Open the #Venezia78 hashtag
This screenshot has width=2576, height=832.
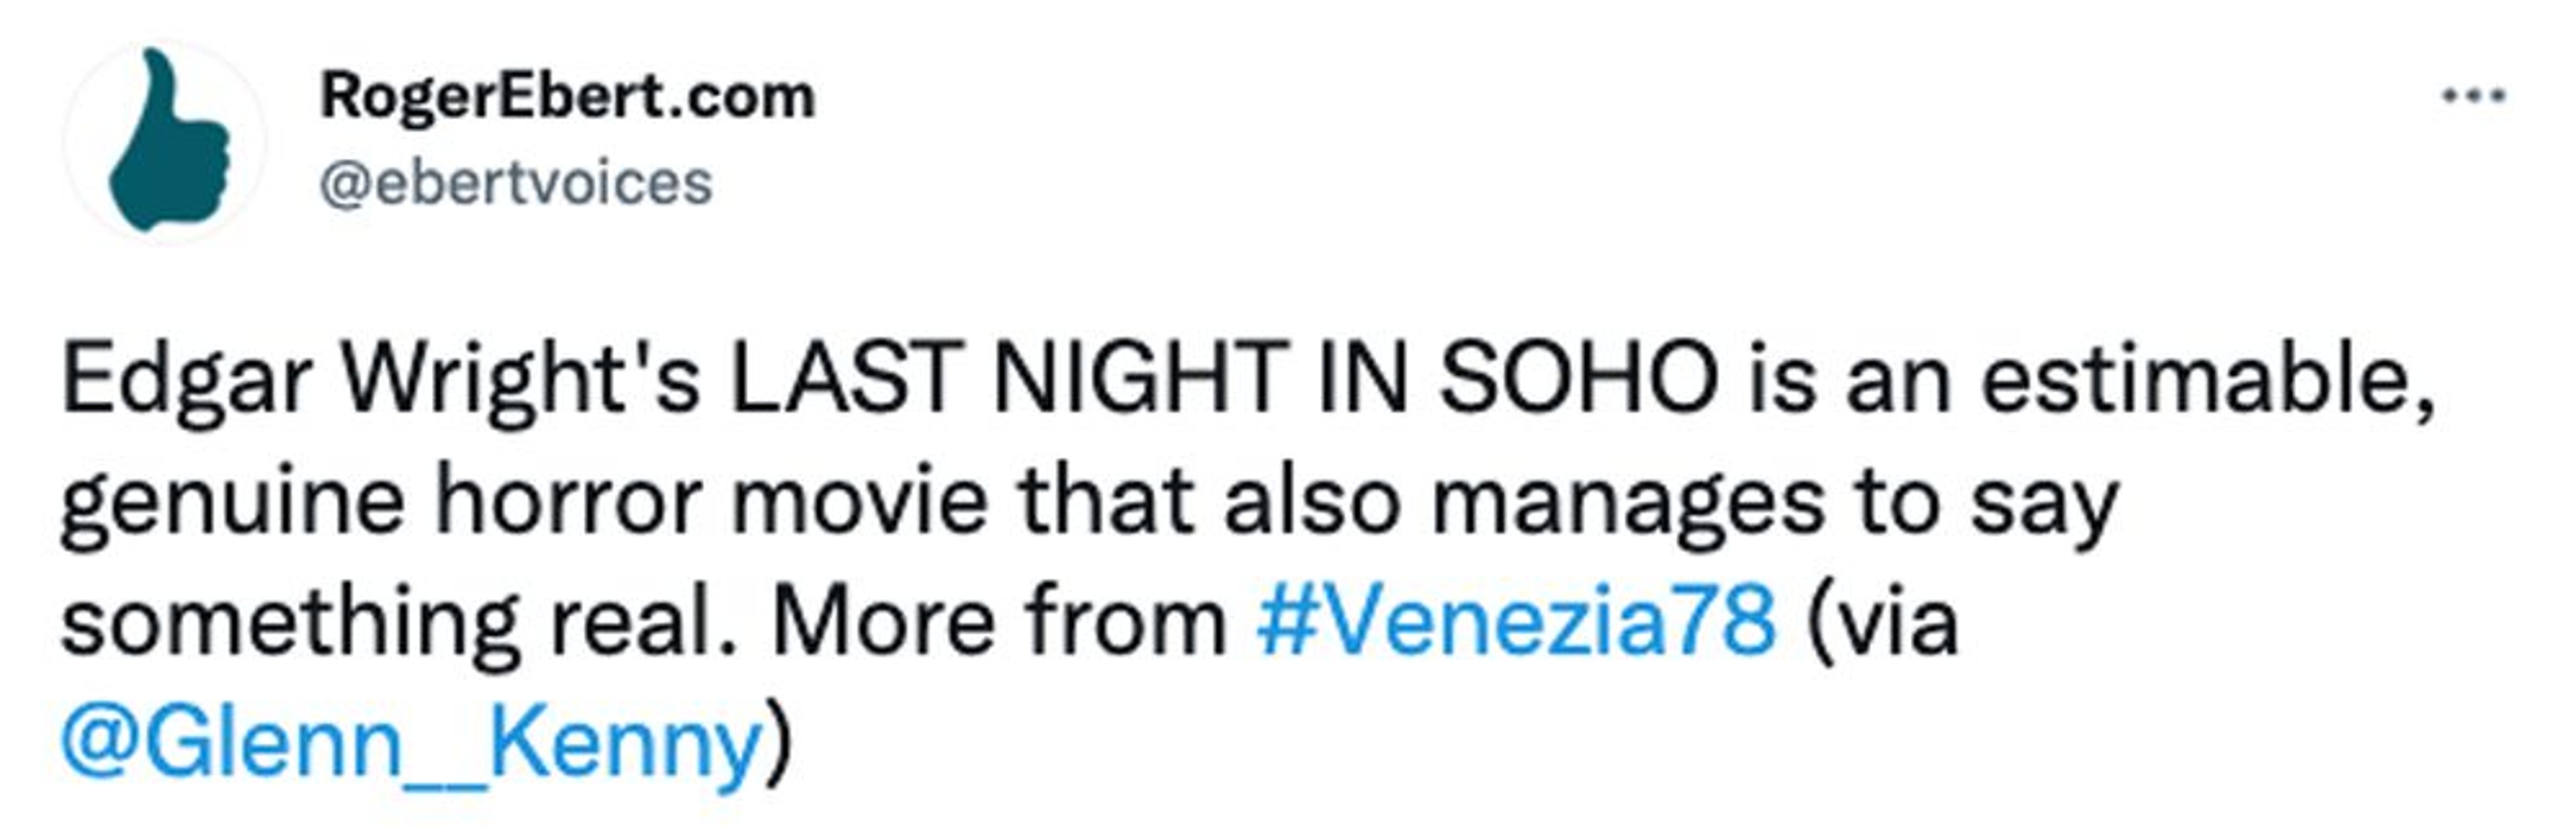pos(1516,621)
